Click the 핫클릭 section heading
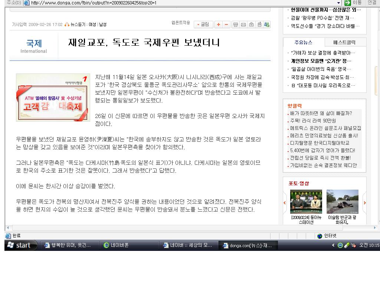 point(294,106)
